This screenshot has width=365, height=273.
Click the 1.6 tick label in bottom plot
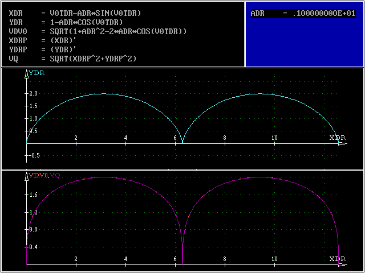tap(33, 195)
